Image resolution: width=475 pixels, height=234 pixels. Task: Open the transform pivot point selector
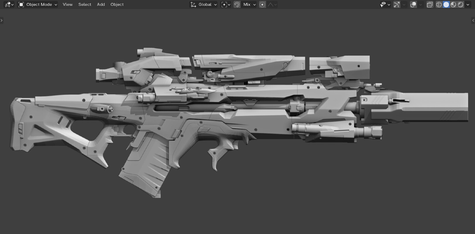point(226,4)
